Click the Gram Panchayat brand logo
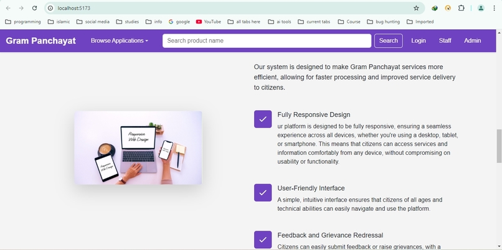Viewport: 502px width, 250px height. [x=40, y=40]
